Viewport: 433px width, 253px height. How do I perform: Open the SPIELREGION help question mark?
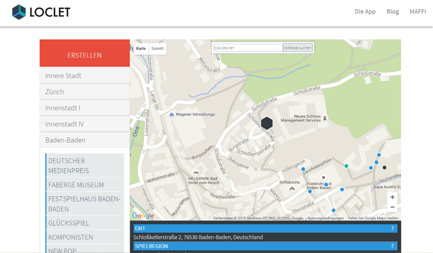click(392, 246)
